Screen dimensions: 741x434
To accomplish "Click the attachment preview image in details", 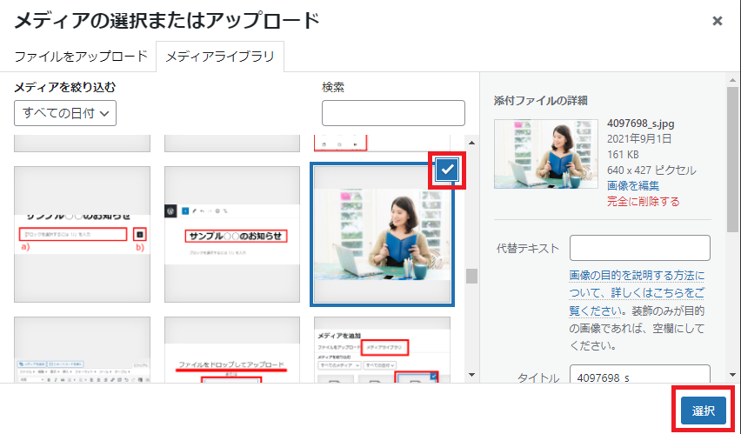I will [545, 153].
